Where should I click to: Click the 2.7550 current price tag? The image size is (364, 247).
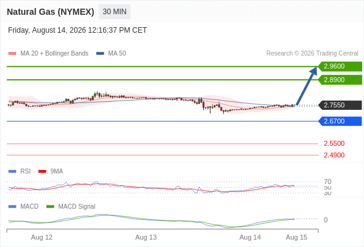click(x=340, y=105)
